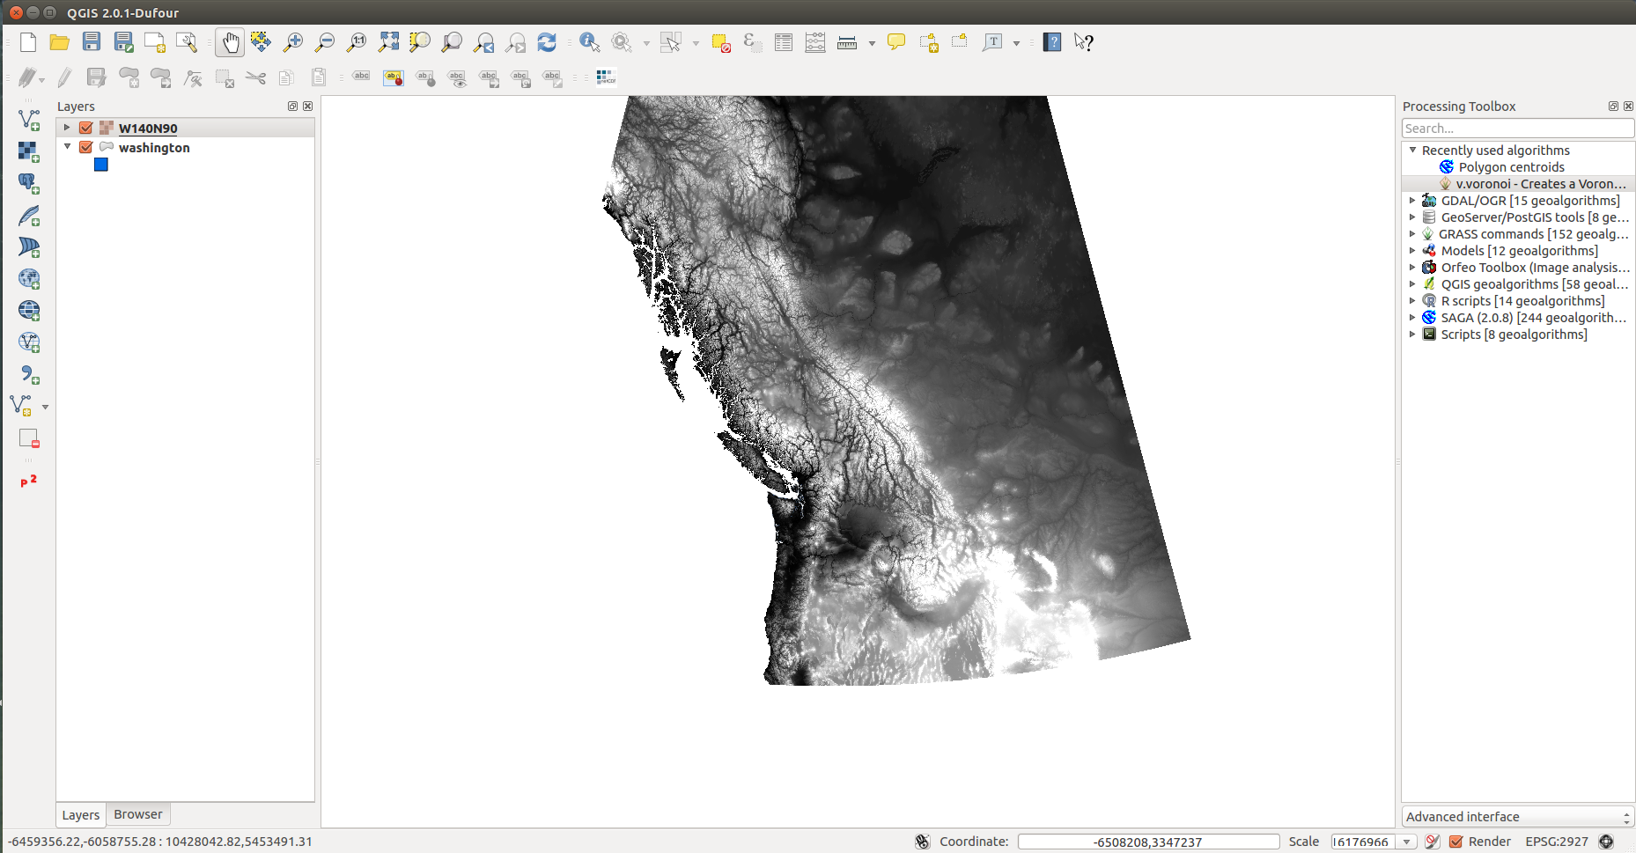1636x853 pixels.
Task: Click the blue washington layer symbol swatch
Action: (101, 165)
